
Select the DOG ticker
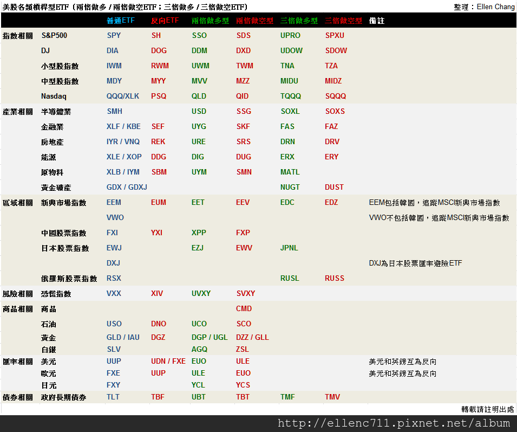[159, 50]
